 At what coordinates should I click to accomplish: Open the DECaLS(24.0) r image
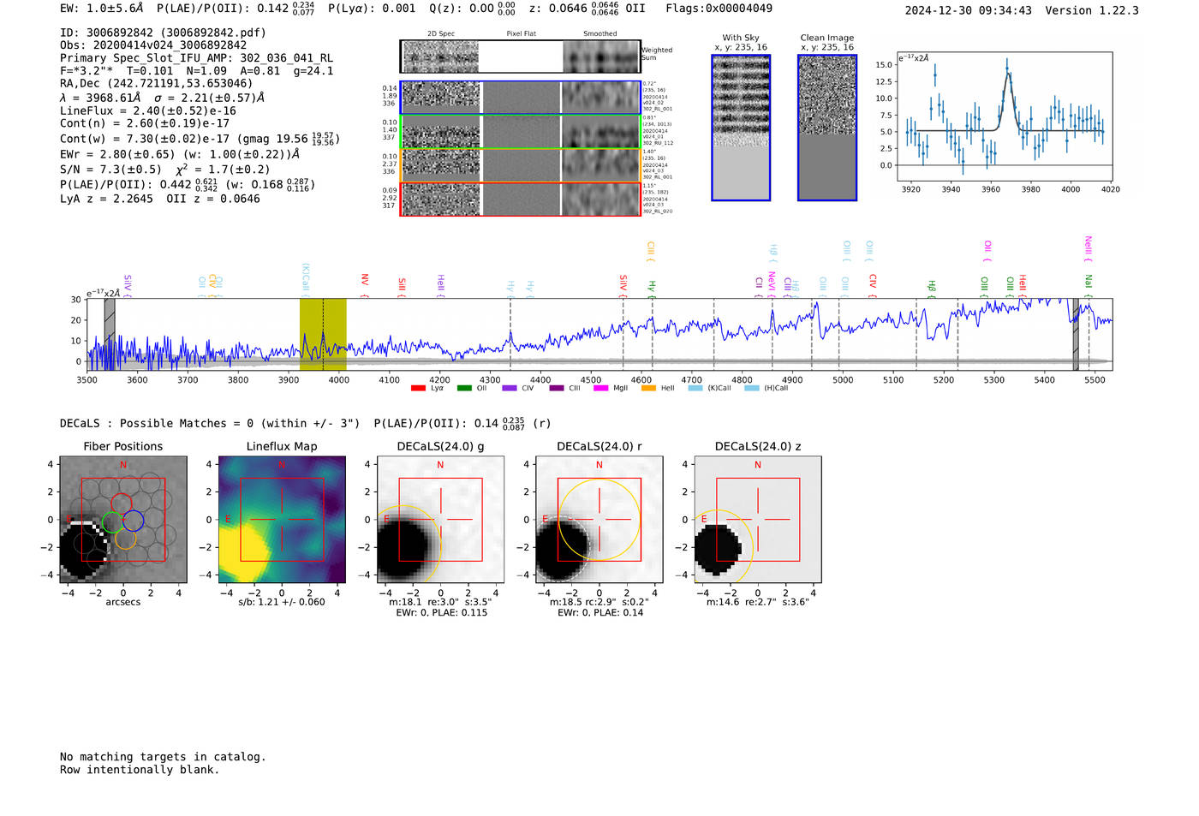599,519
